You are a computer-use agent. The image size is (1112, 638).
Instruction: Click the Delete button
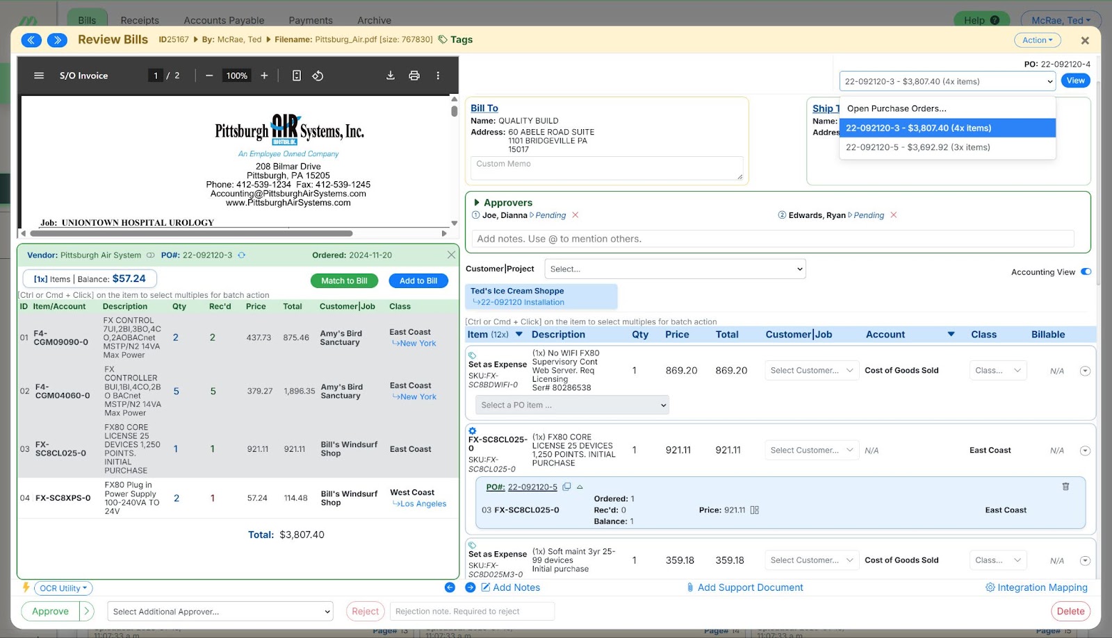tap(1070, 612)
